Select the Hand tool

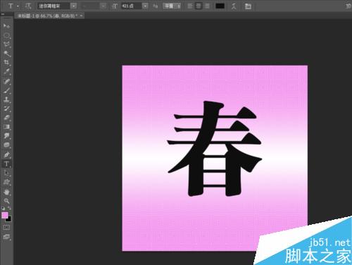(x=6, y=192)
